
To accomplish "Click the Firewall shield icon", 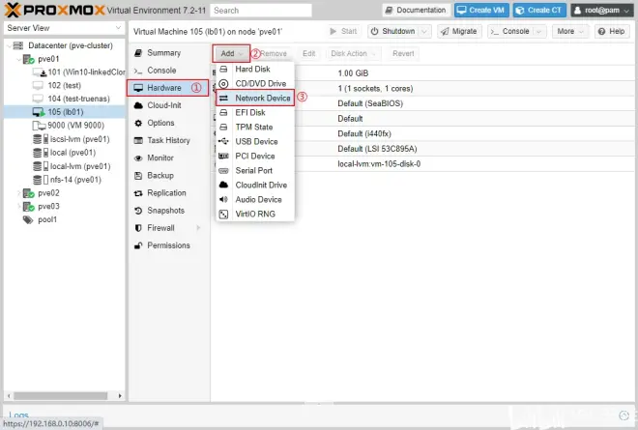I will (x=138, y=228).
